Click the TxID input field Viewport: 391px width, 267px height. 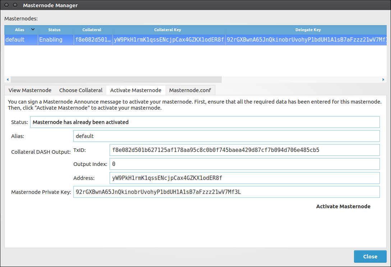point(245,150)
